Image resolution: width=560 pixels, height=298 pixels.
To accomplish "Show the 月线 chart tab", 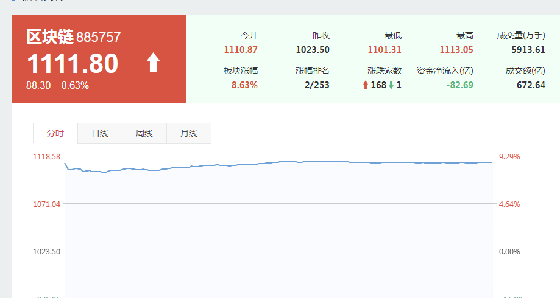I will (189, 133).
